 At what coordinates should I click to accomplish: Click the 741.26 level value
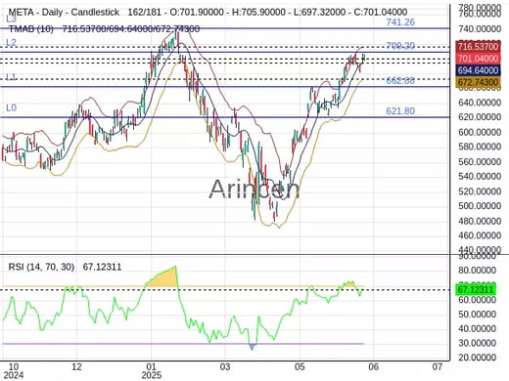pos(400,22)
